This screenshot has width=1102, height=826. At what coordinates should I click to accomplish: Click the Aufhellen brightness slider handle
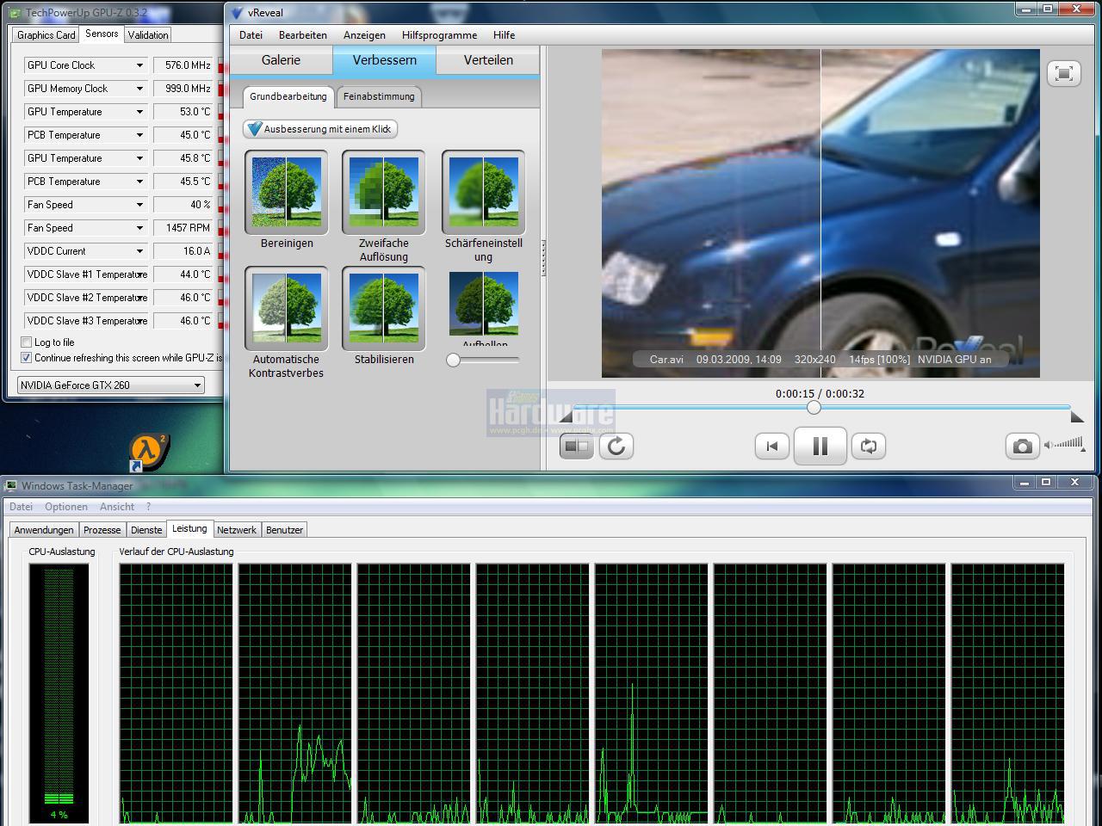tap(454, 361)
